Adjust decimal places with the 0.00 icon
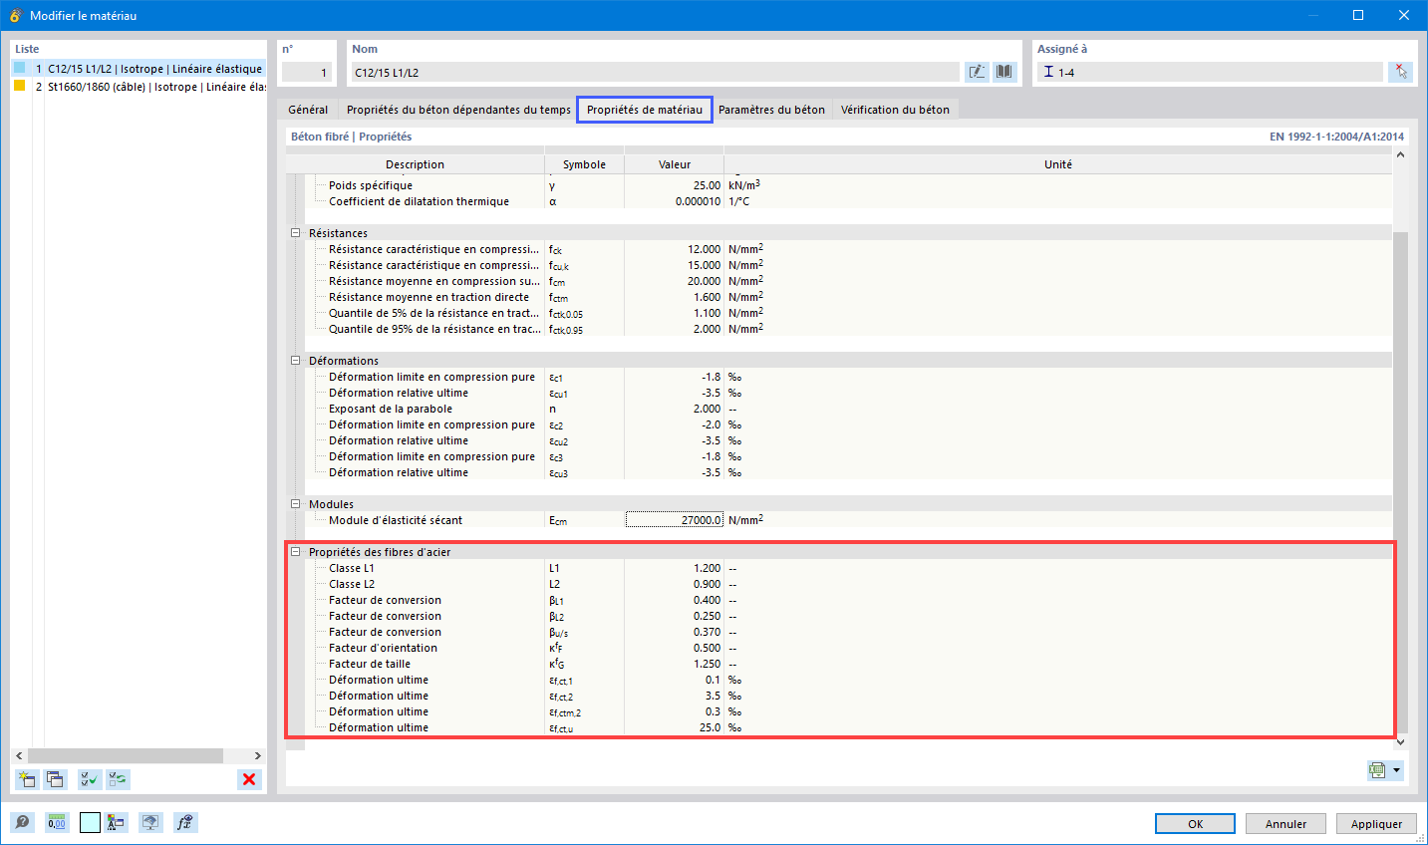 57,822
